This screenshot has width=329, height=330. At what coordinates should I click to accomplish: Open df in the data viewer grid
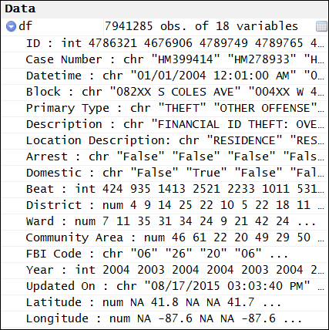pyautogui.click(x=321, y=26)
